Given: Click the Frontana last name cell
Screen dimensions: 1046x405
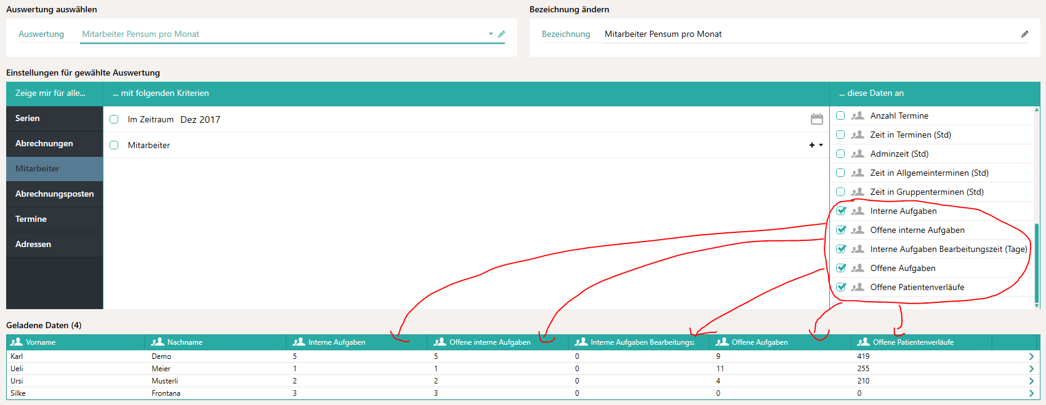Looking at the screenshot, I should [x=166, y=393].
